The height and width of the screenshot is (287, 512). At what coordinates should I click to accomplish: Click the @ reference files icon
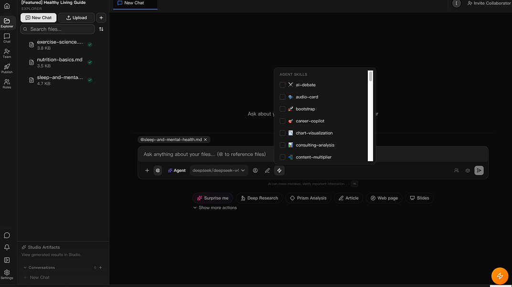click(158, 170)
